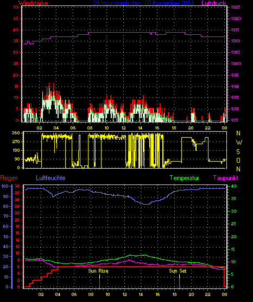Click the 270 value on wind direction axis

[x=16, y=142]
